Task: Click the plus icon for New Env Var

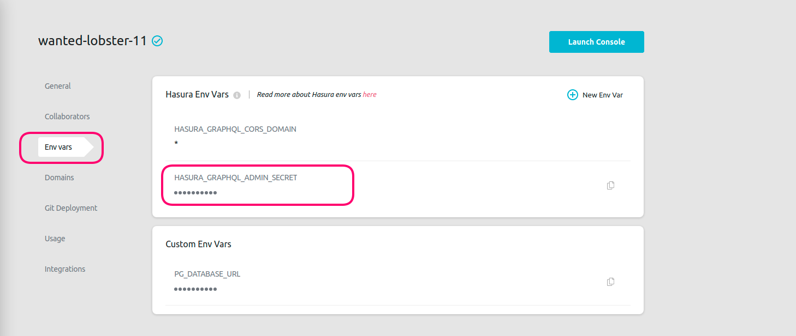Action: coord(572,95)
